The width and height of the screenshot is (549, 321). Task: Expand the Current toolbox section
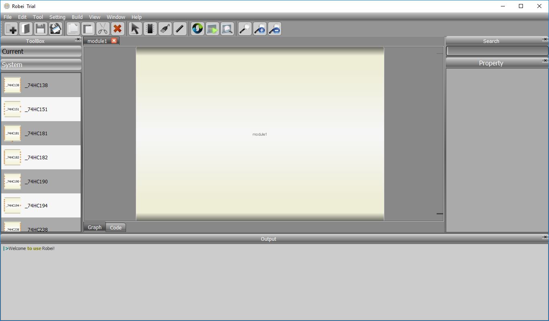[x=41, y=51]
